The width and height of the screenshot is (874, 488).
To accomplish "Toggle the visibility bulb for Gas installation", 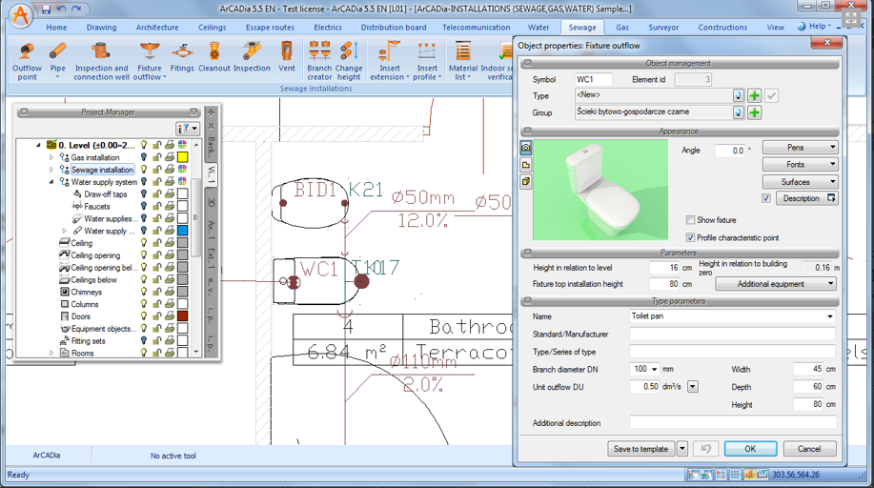I will (x=144, y=157).
